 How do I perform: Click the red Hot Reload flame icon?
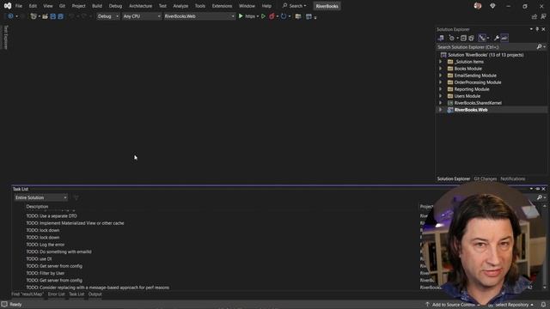click(272, 16)
